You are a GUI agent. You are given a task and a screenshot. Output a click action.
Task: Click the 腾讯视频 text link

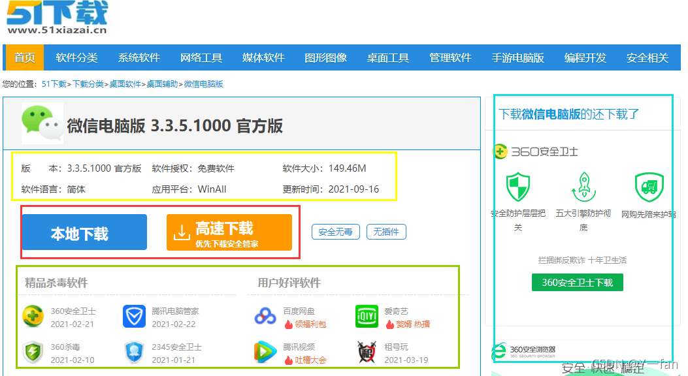(299, 347)
